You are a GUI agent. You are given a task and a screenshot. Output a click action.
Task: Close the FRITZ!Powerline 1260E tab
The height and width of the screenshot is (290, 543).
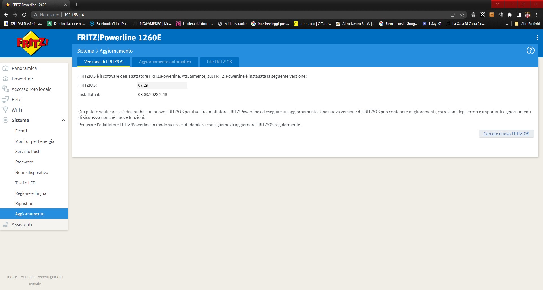66,5
